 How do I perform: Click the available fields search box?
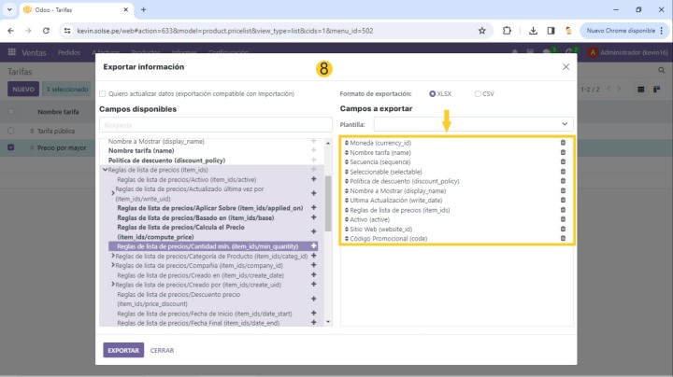click(x=210, y=124)
